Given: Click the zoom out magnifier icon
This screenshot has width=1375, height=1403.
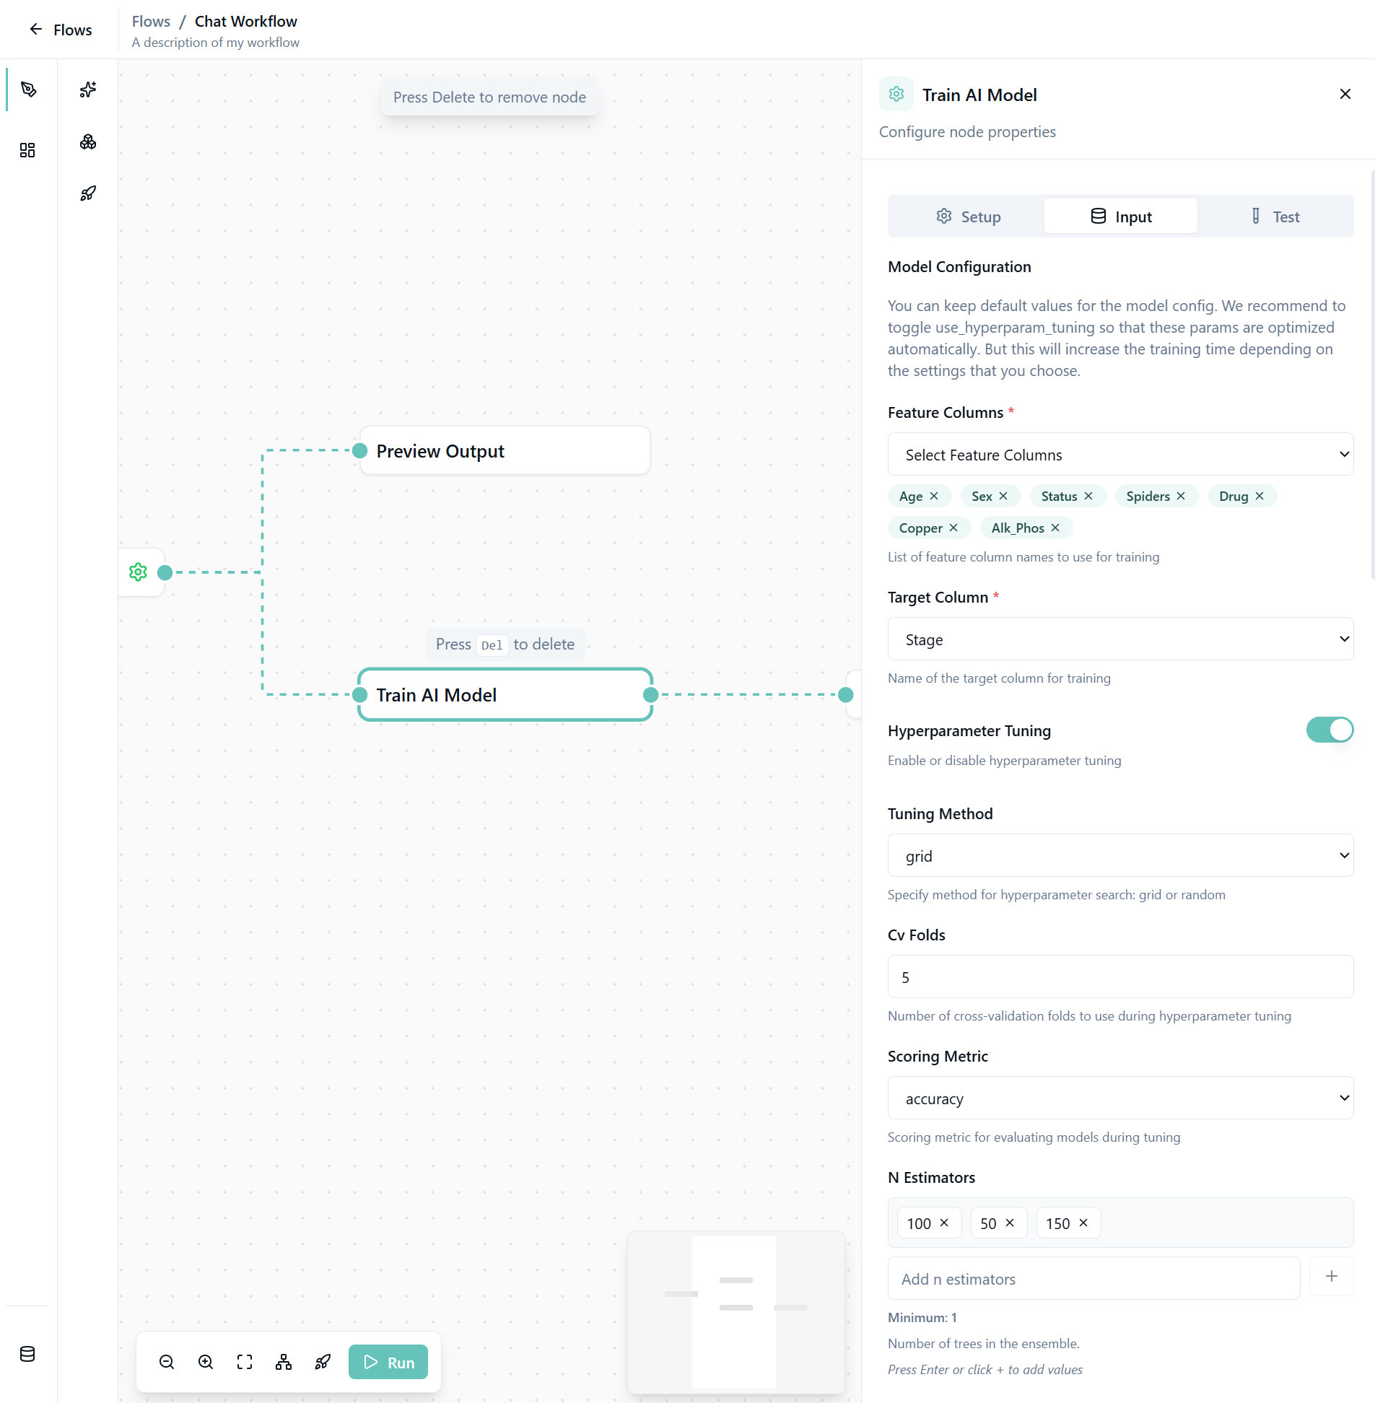Looking at the screenshot, I should [167, 1362].
